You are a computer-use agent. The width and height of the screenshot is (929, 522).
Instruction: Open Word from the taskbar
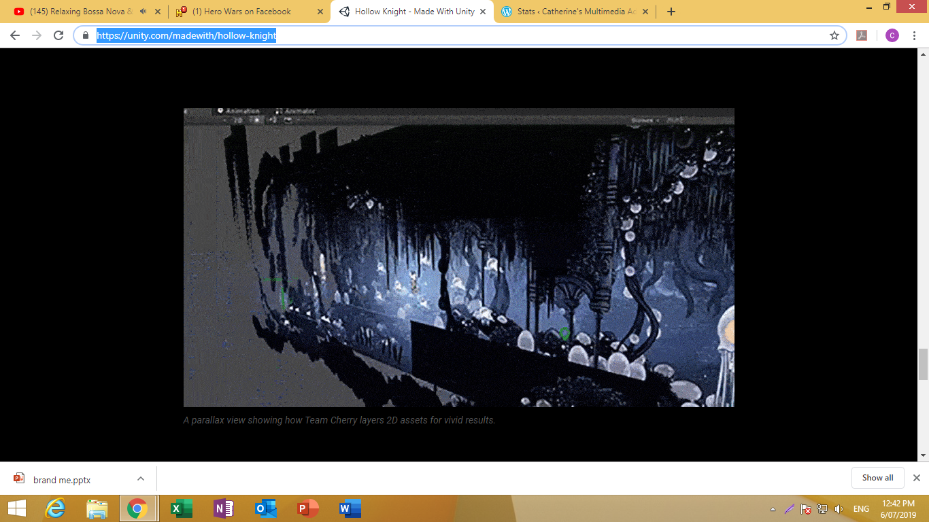pos(350,508)
